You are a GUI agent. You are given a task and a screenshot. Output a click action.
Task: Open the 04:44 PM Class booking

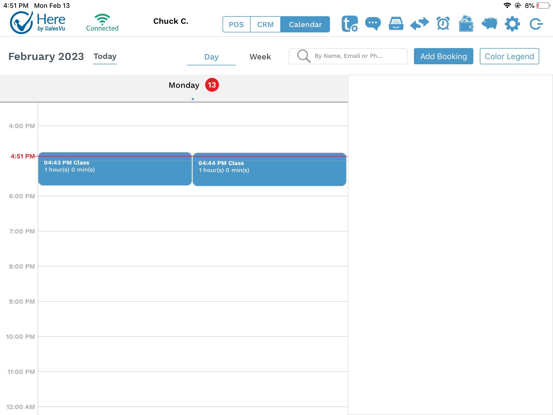click(269, 169)
